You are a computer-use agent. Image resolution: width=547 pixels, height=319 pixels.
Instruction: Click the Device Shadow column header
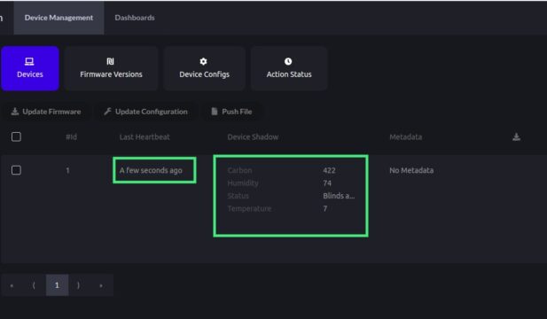tap(253, 137)
